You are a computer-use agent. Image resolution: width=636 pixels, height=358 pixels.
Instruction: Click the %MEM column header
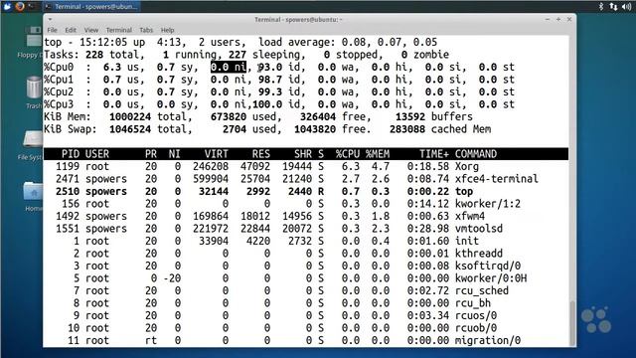pos(378,154)
